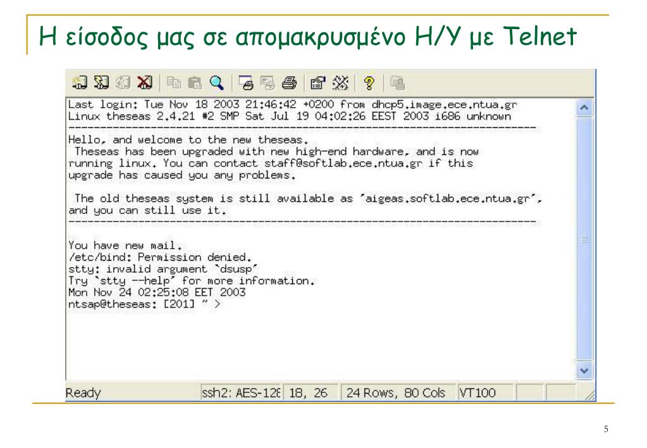
Task: Open Session Options properties icon
Action: [x=317, y=83]
